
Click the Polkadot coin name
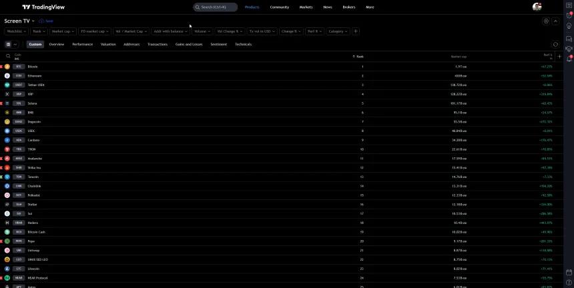tap(33, 195)
